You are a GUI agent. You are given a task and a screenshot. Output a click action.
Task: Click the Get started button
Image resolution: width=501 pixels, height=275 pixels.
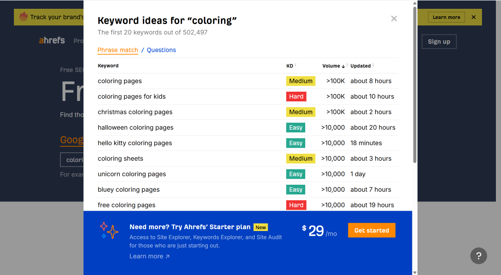click(x=372, y=231)
